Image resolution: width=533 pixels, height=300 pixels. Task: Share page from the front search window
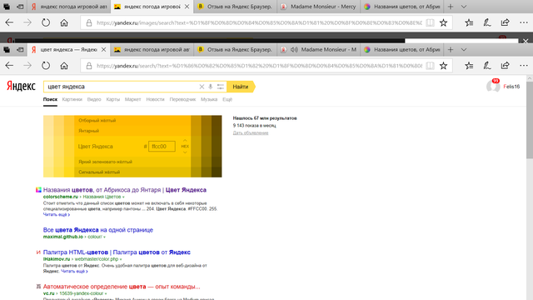(x=506, y=66)
